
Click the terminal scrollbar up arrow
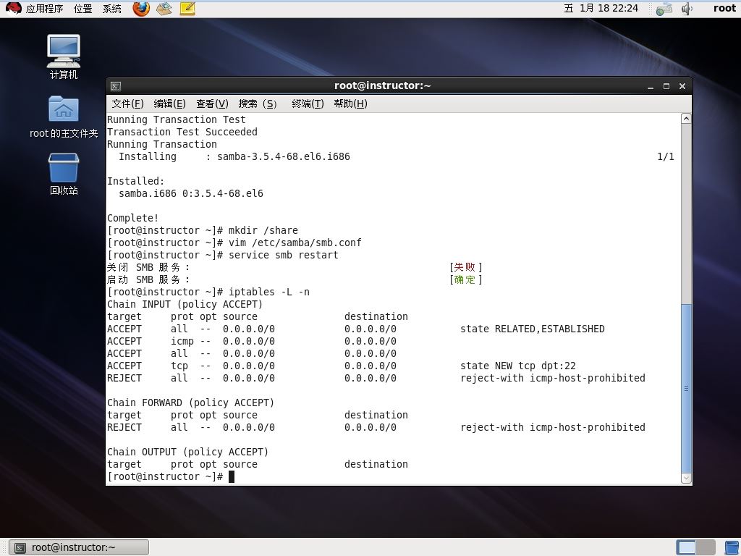pos(686,119)
